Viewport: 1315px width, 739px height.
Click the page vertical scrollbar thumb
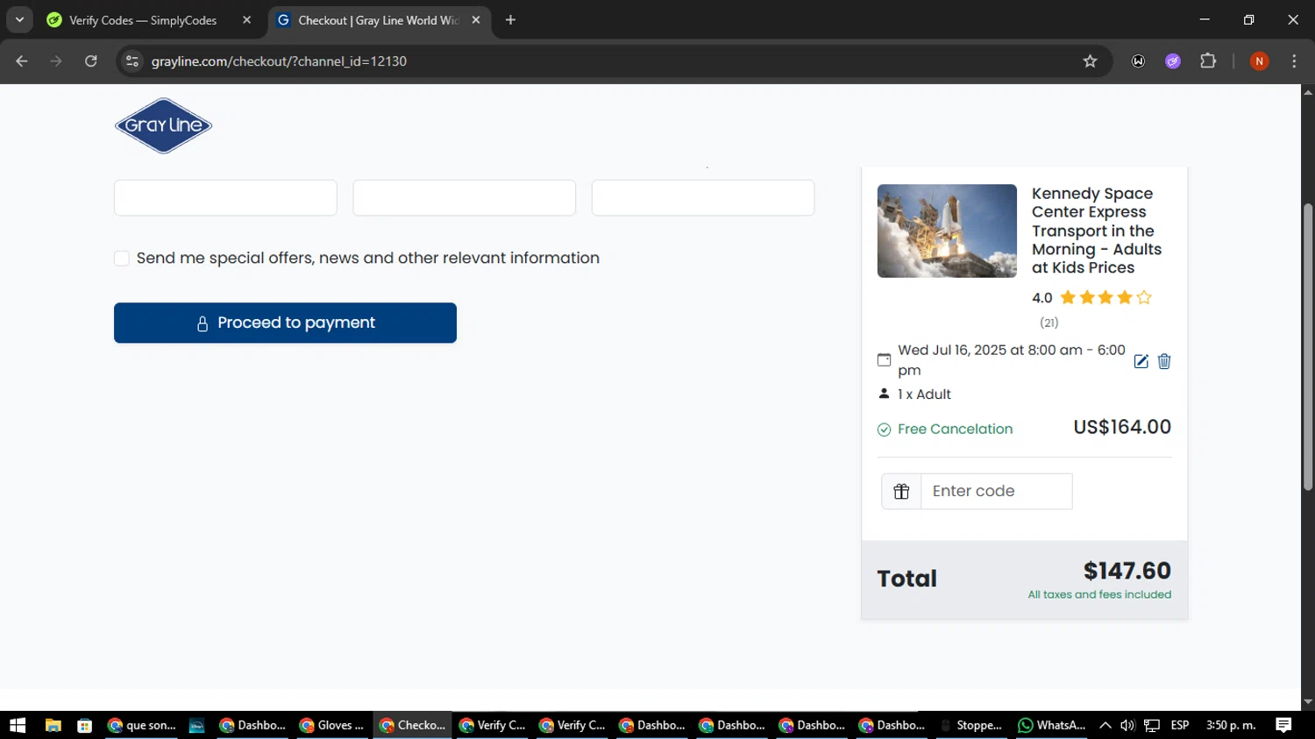(x=1308, y=346)
